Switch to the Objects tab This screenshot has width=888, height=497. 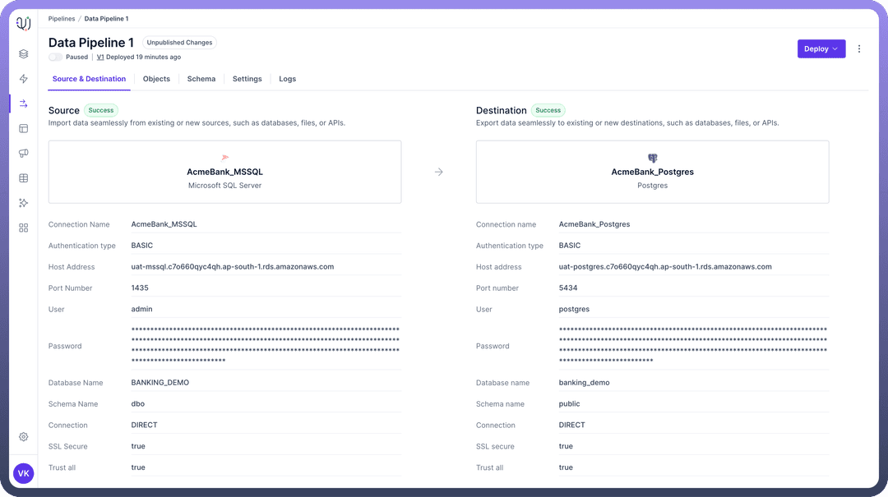pos(156,79)
